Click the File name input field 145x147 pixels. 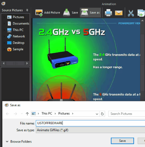click(91, 123)
